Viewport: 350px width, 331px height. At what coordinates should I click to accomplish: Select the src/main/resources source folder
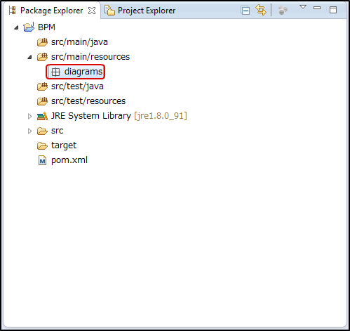coord(90,57)
